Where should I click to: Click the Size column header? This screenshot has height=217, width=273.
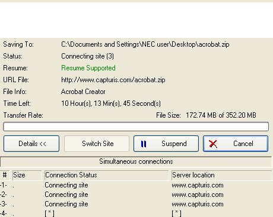pos(27,175)
